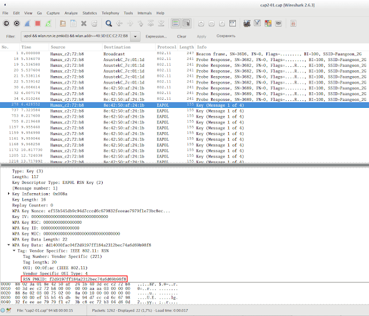The width and height of the screenshot is (369, 316).
Task: Edit display filters funnel icon
Action: 257,23
